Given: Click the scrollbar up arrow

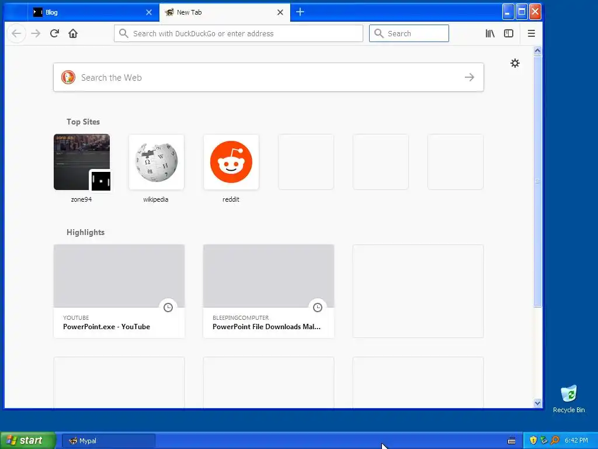Looking at the screenshot, I should [537, 50].
